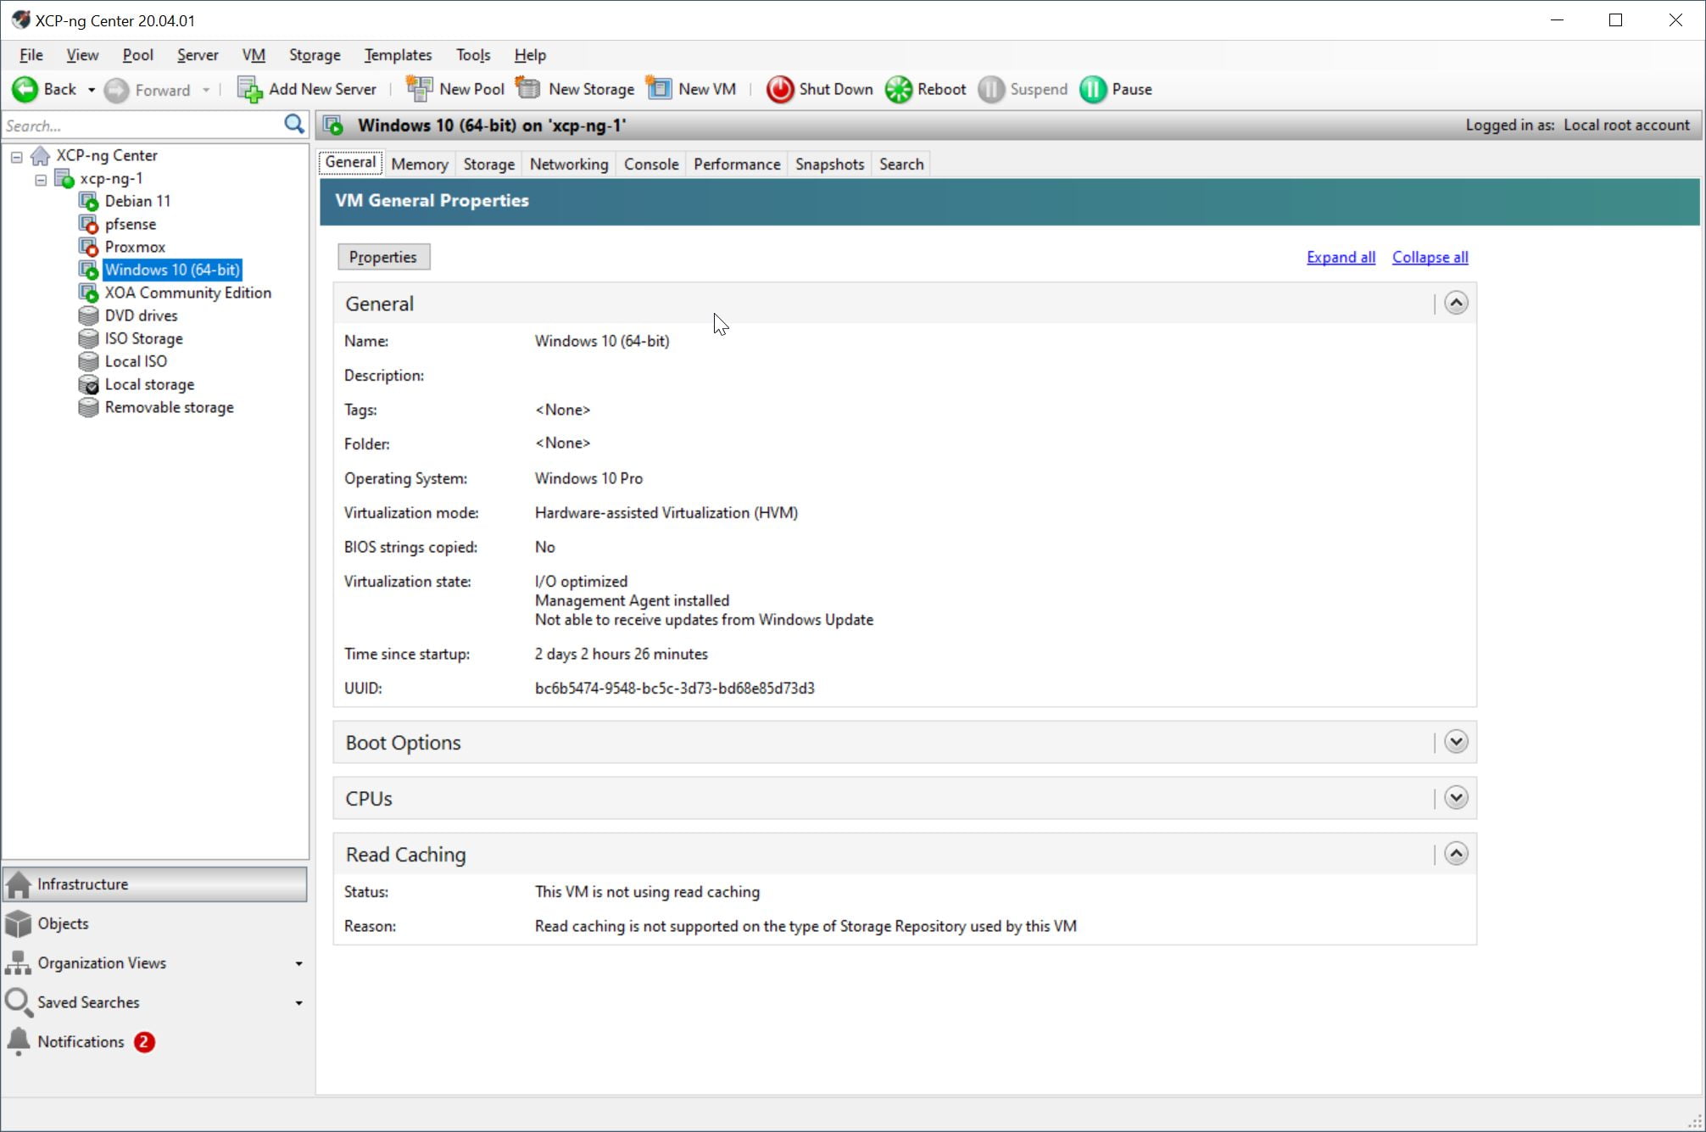Select XOA Community Edition VM in tree

[x=187, y=293]
